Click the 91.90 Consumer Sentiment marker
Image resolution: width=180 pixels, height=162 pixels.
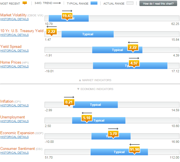pos(134,149)
